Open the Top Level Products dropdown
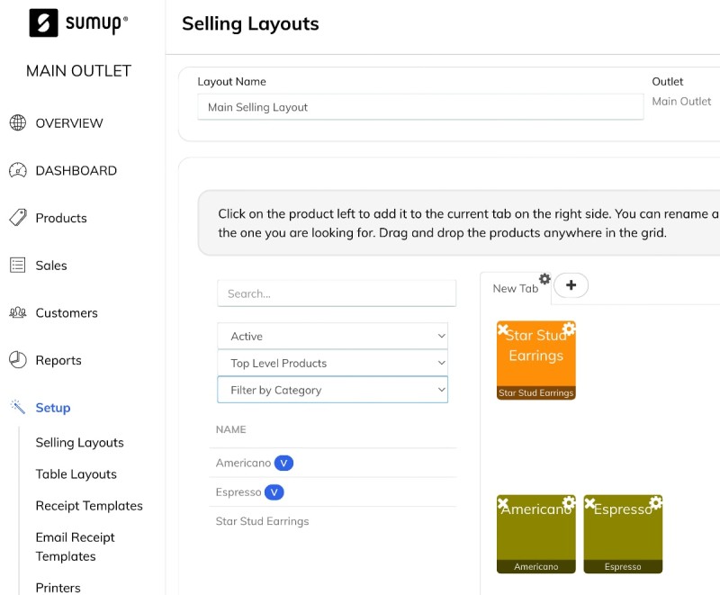 pos(332,363)
